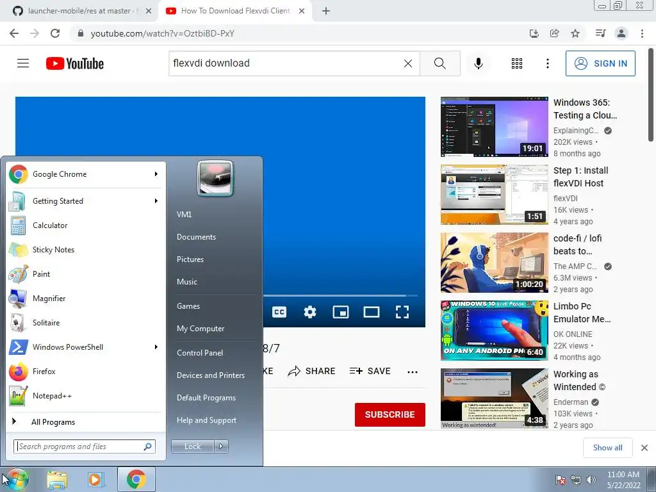
Task: Open the Windows 365 video thumbnail
Action: pos(494,127)
